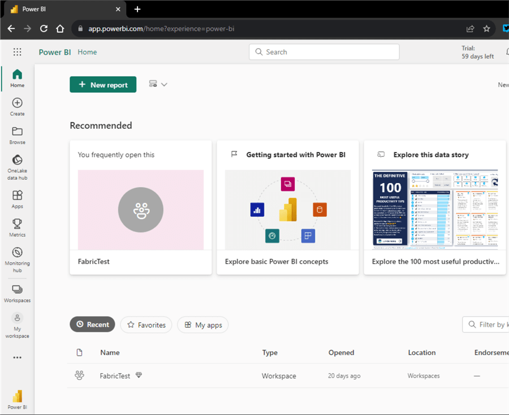
Task: Sort by the Location column header
Action: pyautogui.click(x=422, y=353)
